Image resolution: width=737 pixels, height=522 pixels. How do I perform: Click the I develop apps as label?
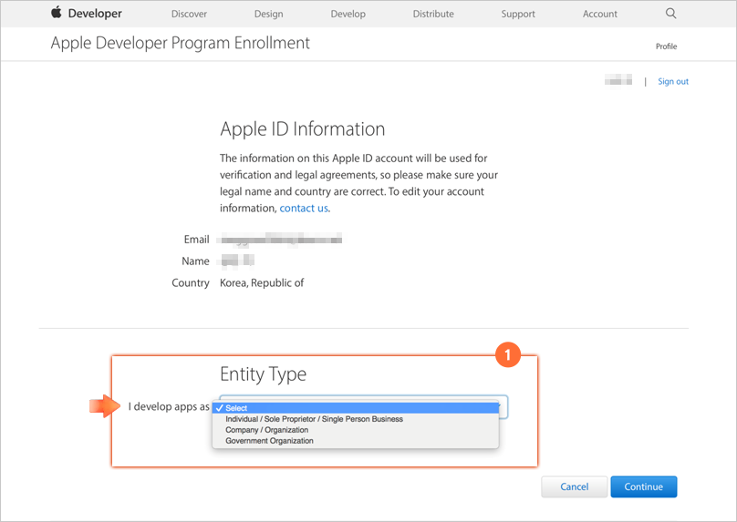click(168, 406)
